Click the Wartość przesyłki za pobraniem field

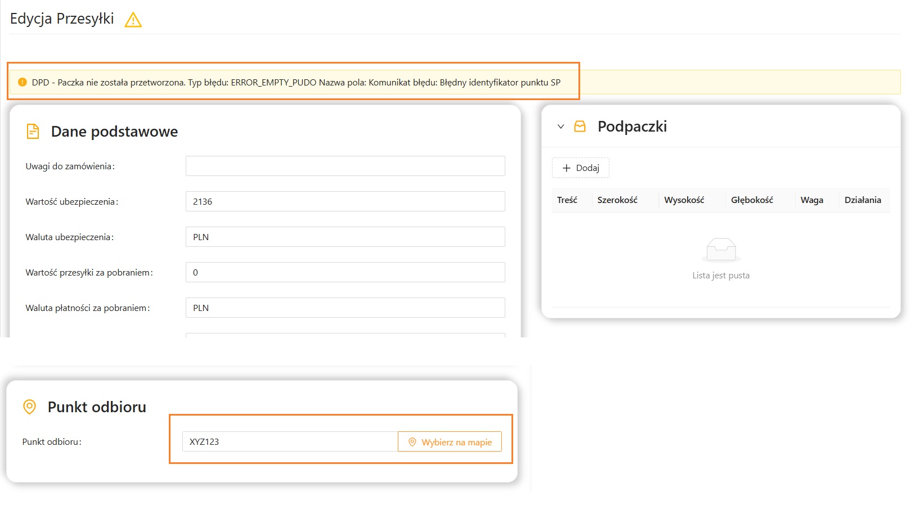(345, 272)
